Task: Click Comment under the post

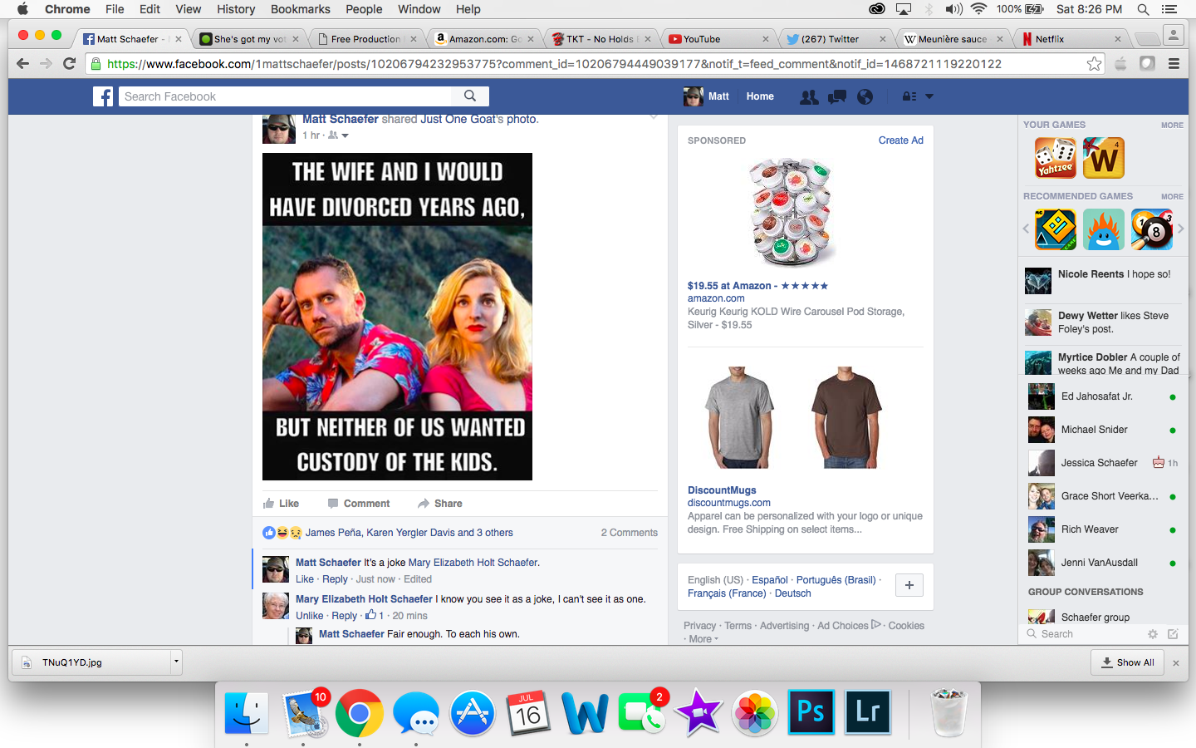Action: (359, 504)
